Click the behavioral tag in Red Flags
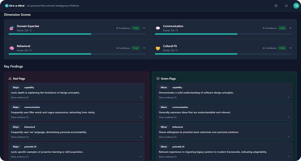Screen dimensions: 301x161 [30, 127]
